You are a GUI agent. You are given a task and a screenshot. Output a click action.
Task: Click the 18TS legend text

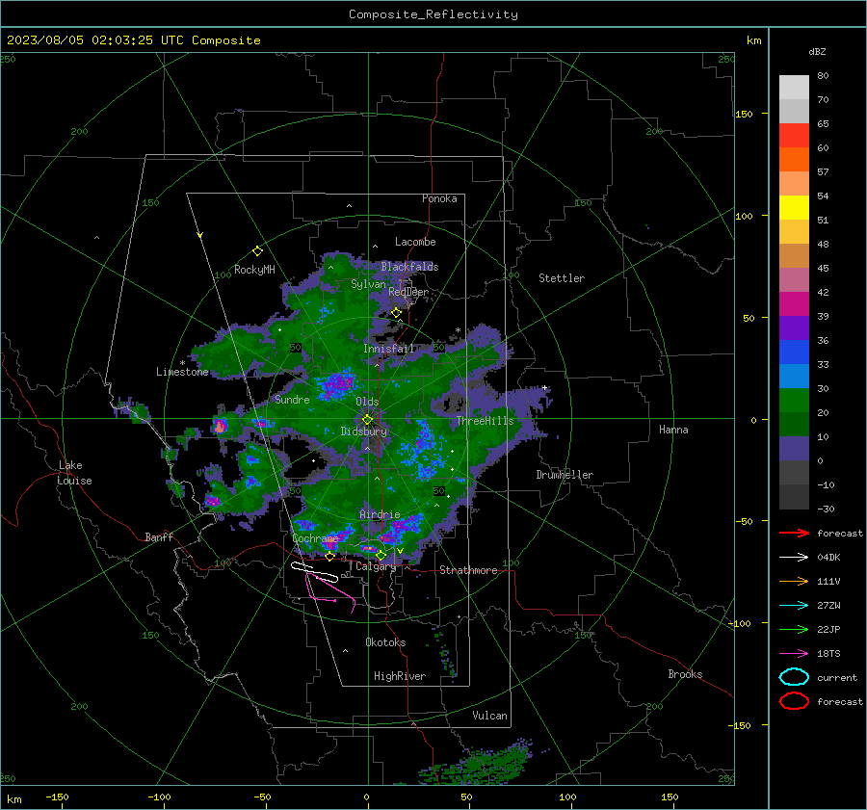pos(828,654)
